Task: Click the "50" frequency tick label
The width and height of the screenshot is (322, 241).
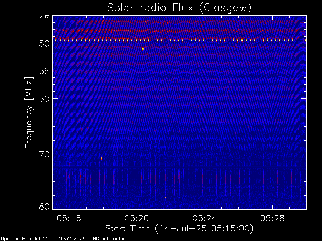Action: 44,44
